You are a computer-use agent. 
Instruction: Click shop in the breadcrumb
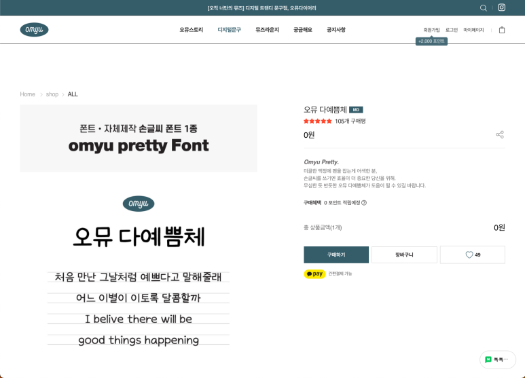click(x=52, y=94)
